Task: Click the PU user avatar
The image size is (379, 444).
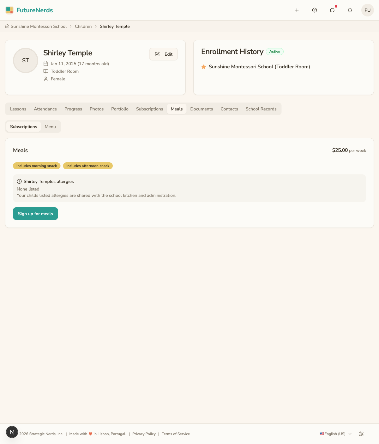Action: pos(368,10)
